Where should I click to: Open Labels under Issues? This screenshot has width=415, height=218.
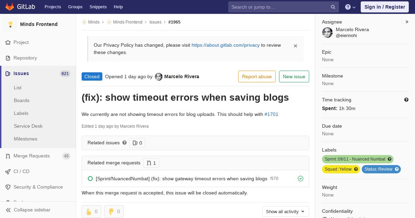(21, 113)
